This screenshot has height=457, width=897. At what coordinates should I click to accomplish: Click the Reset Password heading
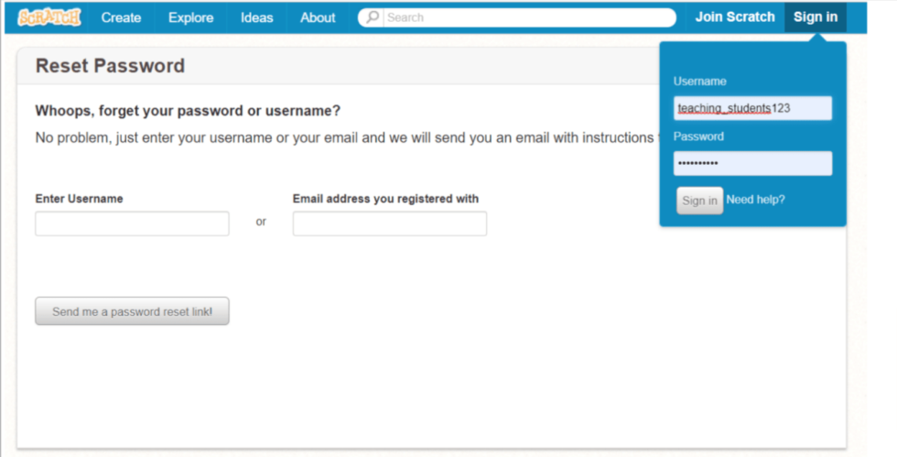(110, 66)
